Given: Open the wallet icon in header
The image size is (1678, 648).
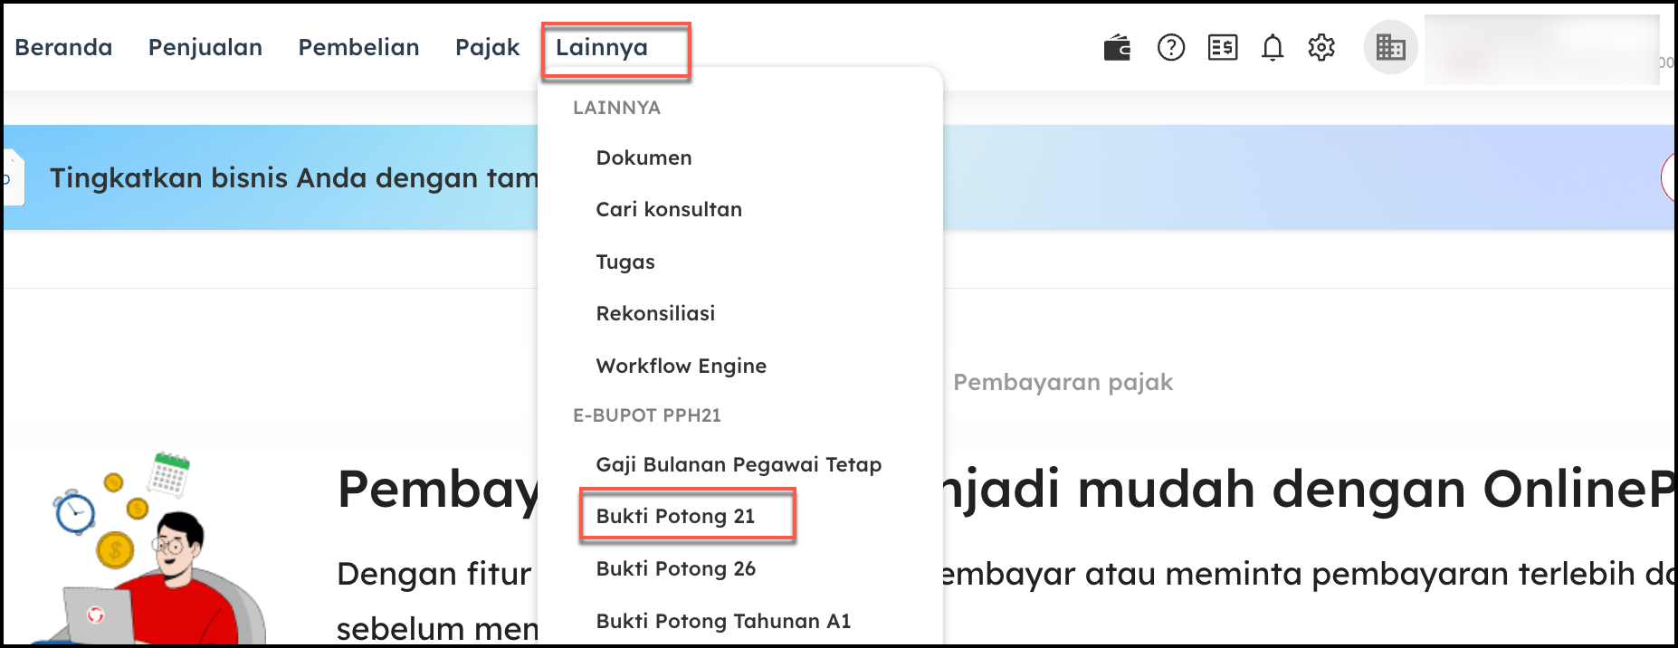Looking at the screenshot, I should click(1117, 47).
